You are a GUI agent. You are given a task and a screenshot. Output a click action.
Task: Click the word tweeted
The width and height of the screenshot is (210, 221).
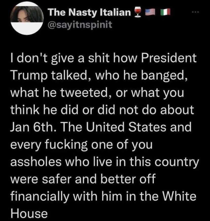[85, 93]
